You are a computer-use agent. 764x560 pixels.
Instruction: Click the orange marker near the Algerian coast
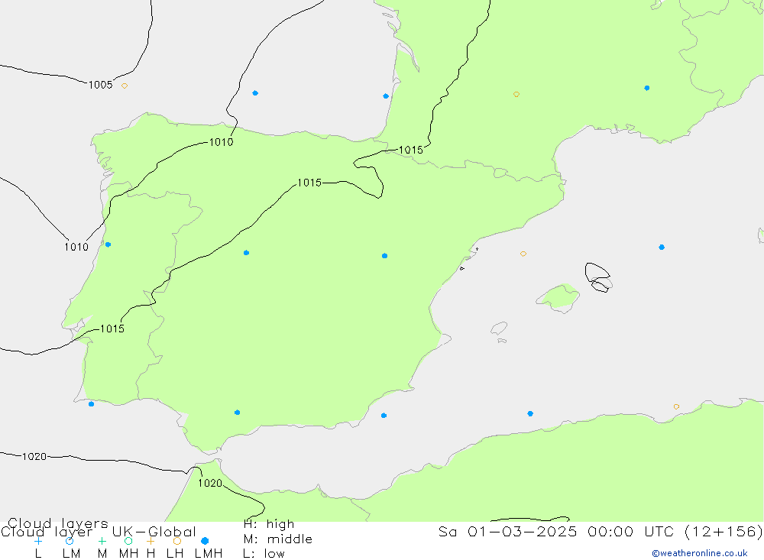point(676,406)
